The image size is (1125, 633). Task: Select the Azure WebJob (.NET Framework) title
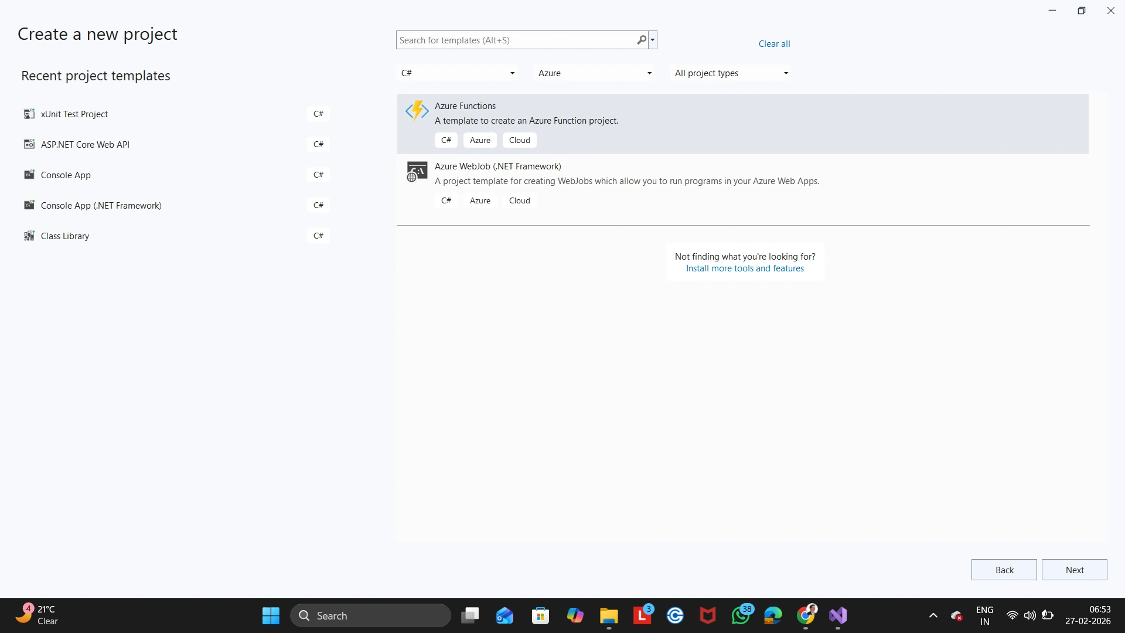[498, 166]
